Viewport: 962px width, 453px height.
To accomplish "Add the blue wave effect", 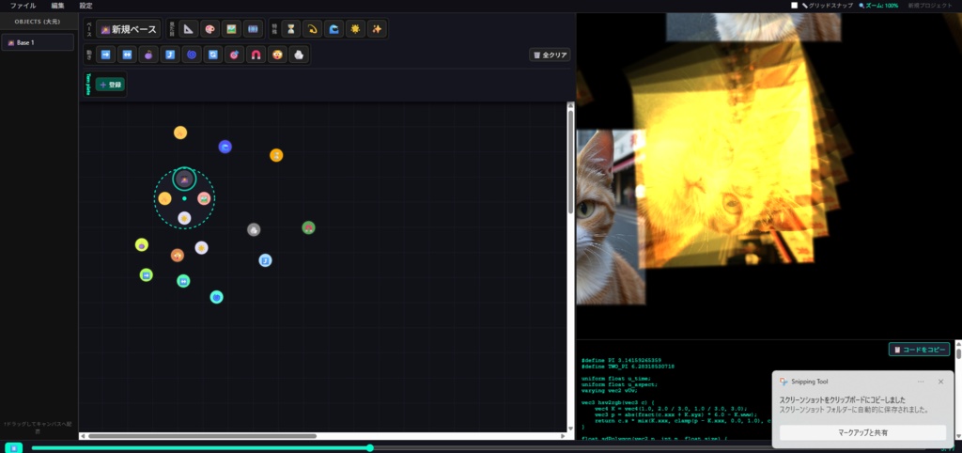I will tap(334, 29).
